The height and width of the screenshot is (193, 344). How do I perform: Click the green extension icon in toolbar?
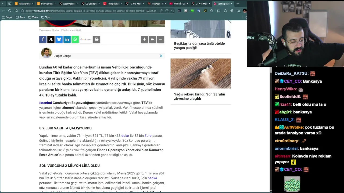[192, 11]
